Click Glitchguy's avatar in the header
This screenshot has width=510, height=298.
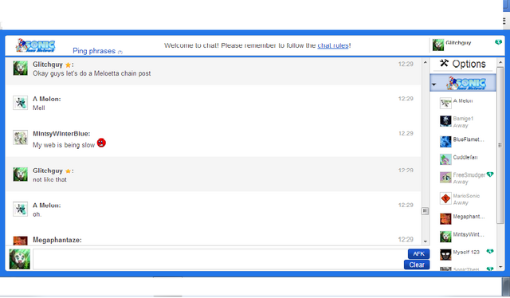click(x=437, y=45)
